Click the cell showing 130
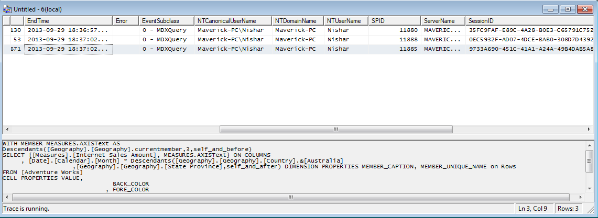The image size is (598, 218). 17,30
